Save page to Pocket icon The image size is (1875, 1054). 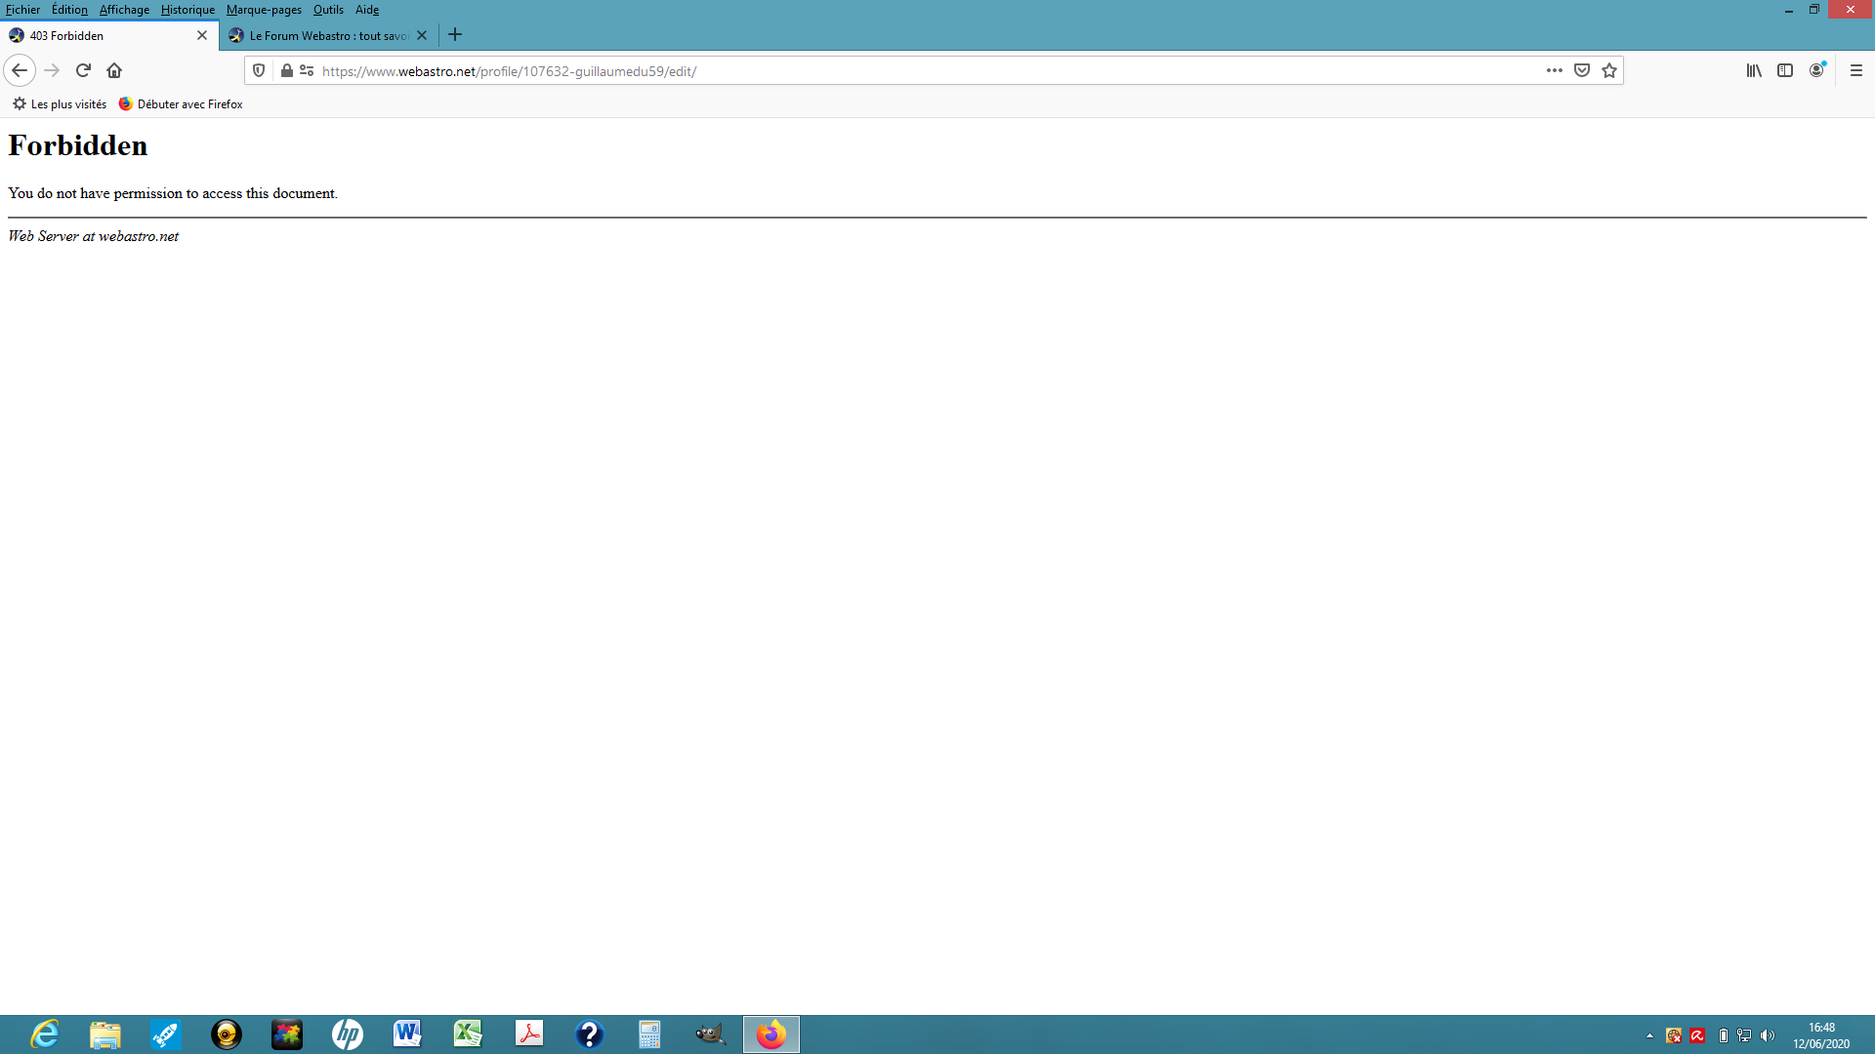click(1582, 70)
